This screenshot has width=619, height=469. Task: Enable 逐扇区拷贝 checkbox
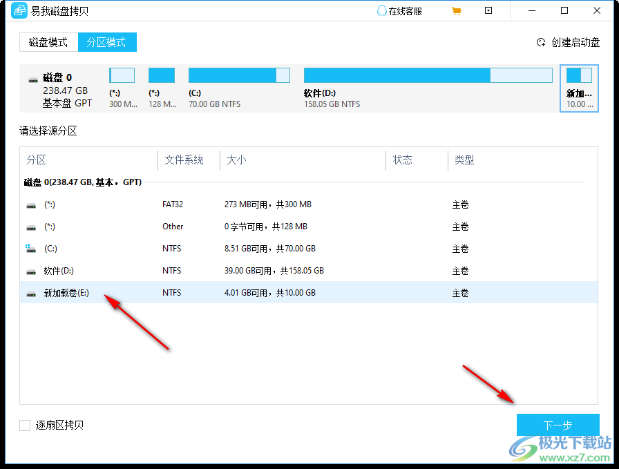click(24, 425)
